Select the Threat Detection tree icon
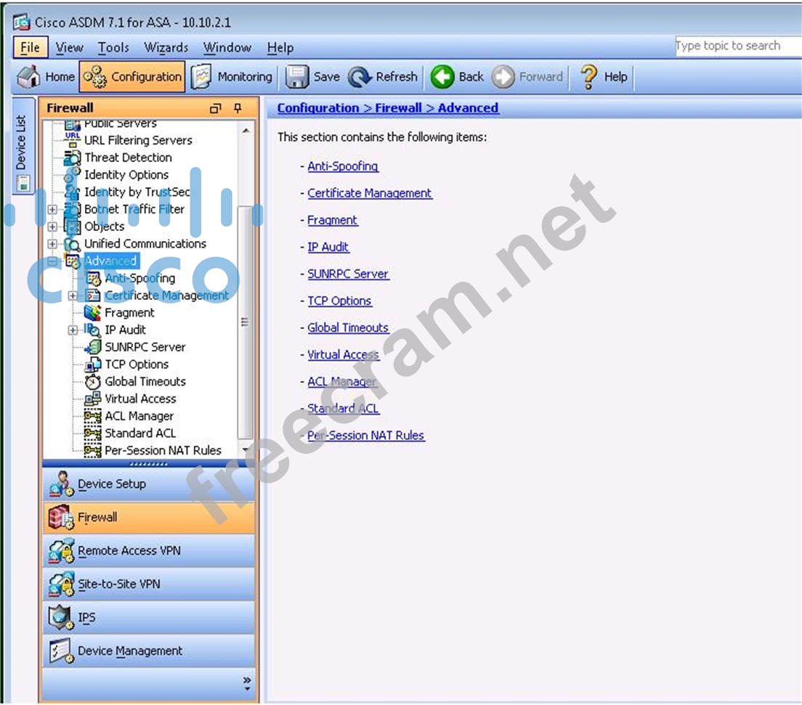 (73, 158)
